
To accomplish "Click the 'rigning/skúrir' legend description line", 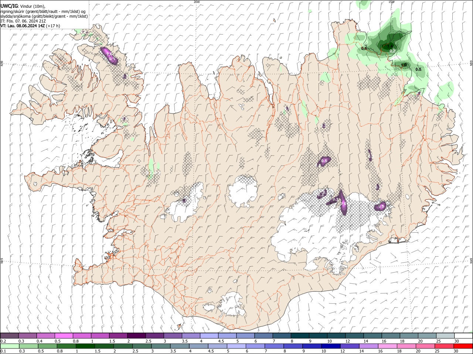I will coord(43,11).
